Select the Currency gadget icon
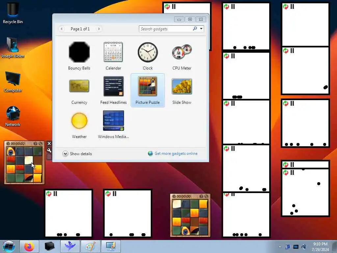 tap(79, 86)
